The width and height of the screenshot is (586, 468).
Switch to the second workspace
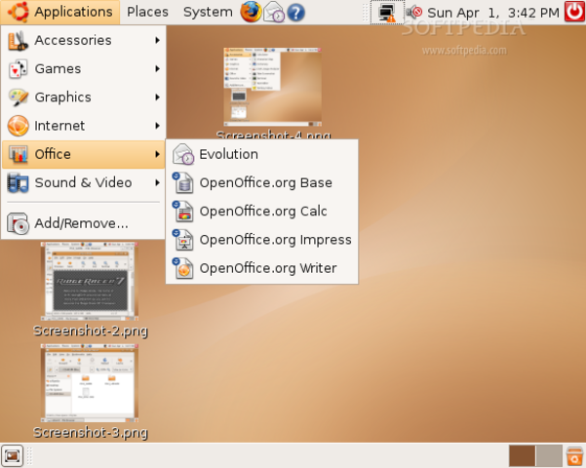point(549,455)
